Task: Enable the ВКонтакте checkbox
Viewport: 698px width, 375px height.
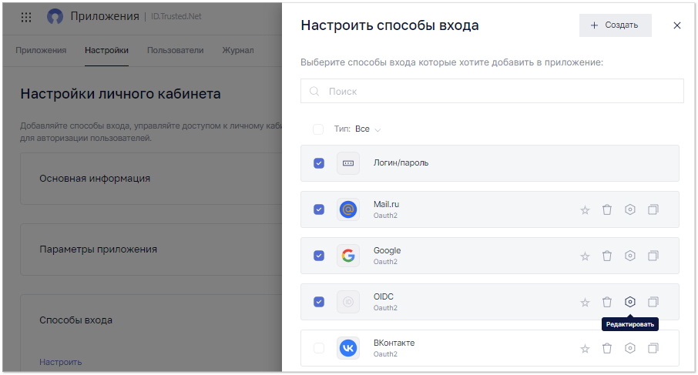Action: tap(319, 348)
